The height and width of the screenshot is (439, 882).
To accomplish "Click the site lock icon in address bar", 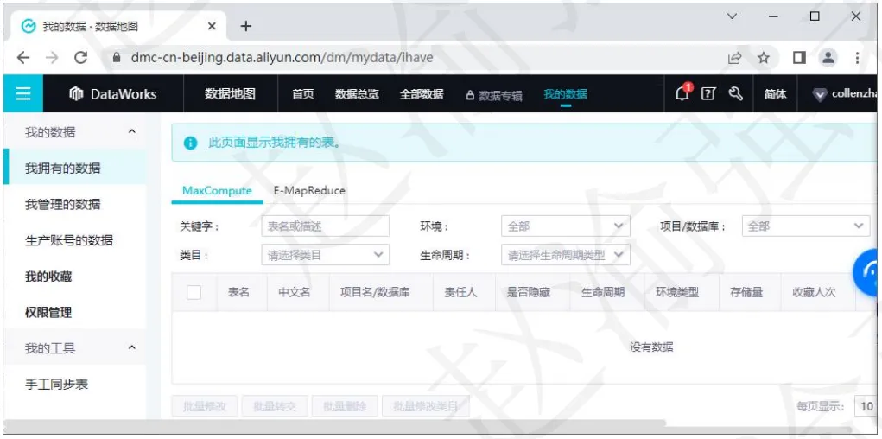I will pos(117,57).
